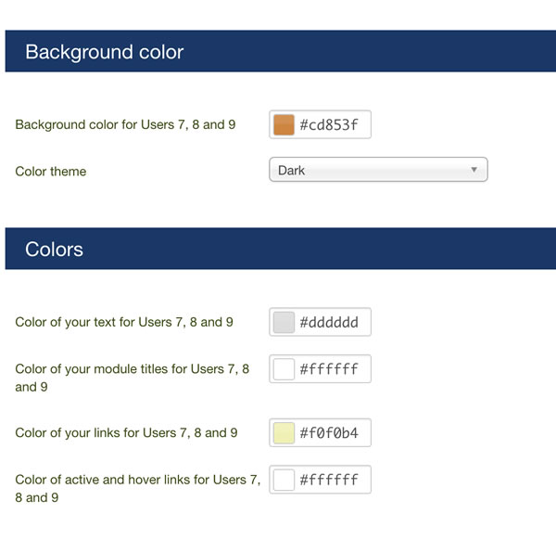Click the gray #dddddd text color swatch

(x=284, y=322)
